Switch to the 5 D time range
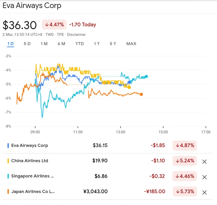Screen dimensions: 217x205 point(27,44)
